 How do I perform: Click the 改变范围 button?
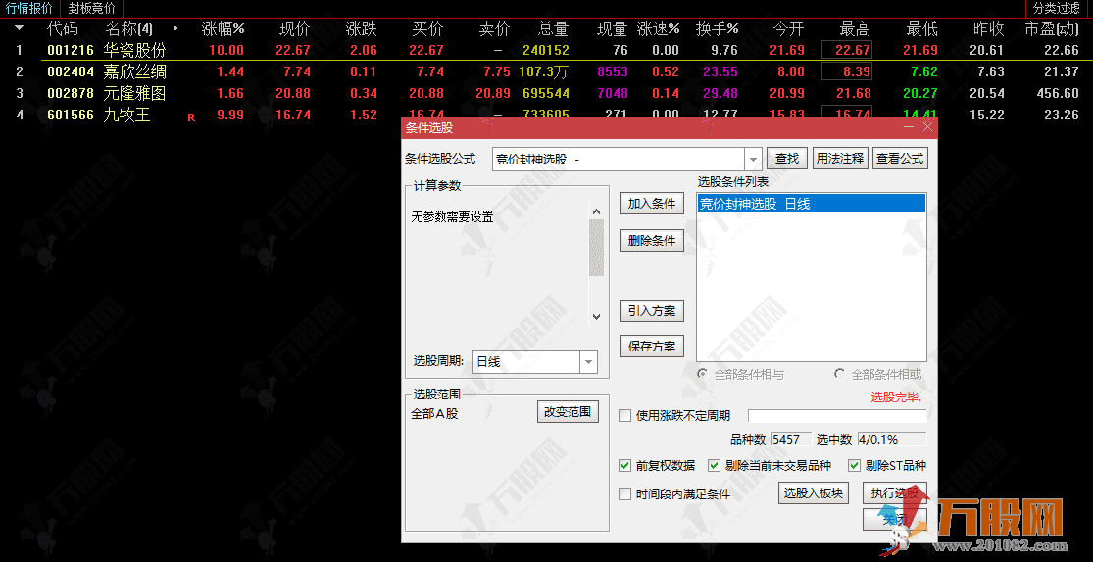point(568,411)
